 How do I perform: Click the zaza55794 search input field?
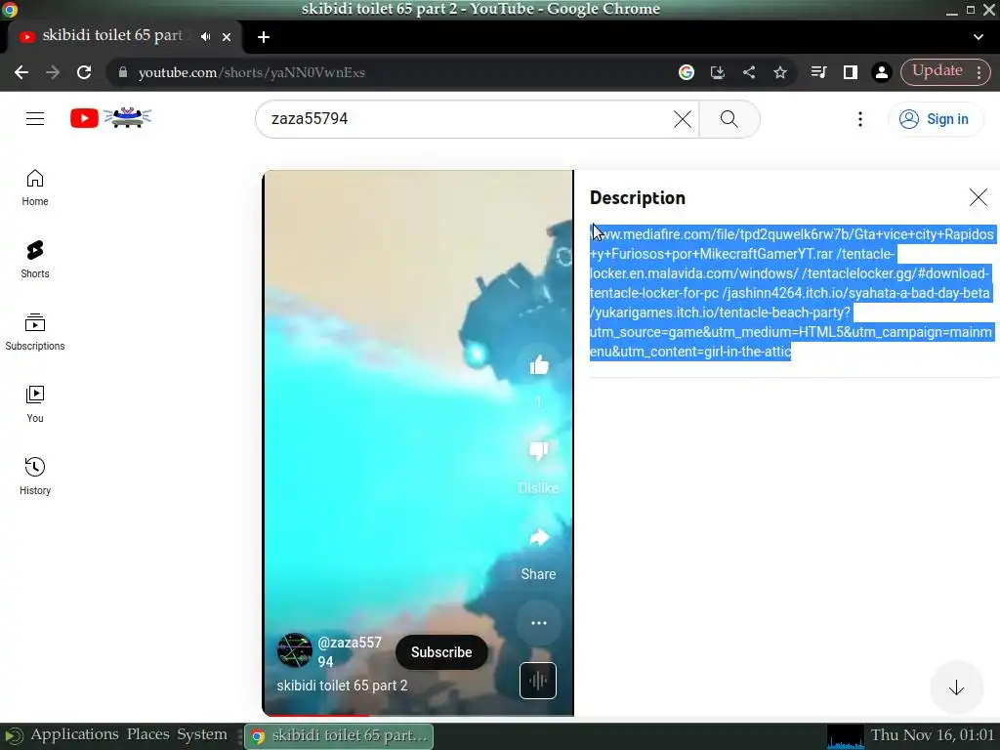471,118
